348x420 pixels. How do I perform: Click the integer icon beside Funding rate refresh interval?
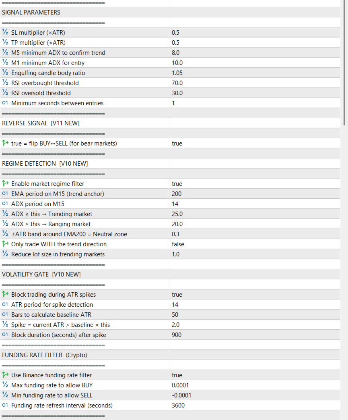tap(5, 405)
